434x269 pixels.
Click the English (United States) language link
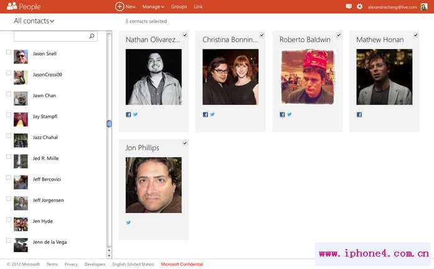coord(133,264)
